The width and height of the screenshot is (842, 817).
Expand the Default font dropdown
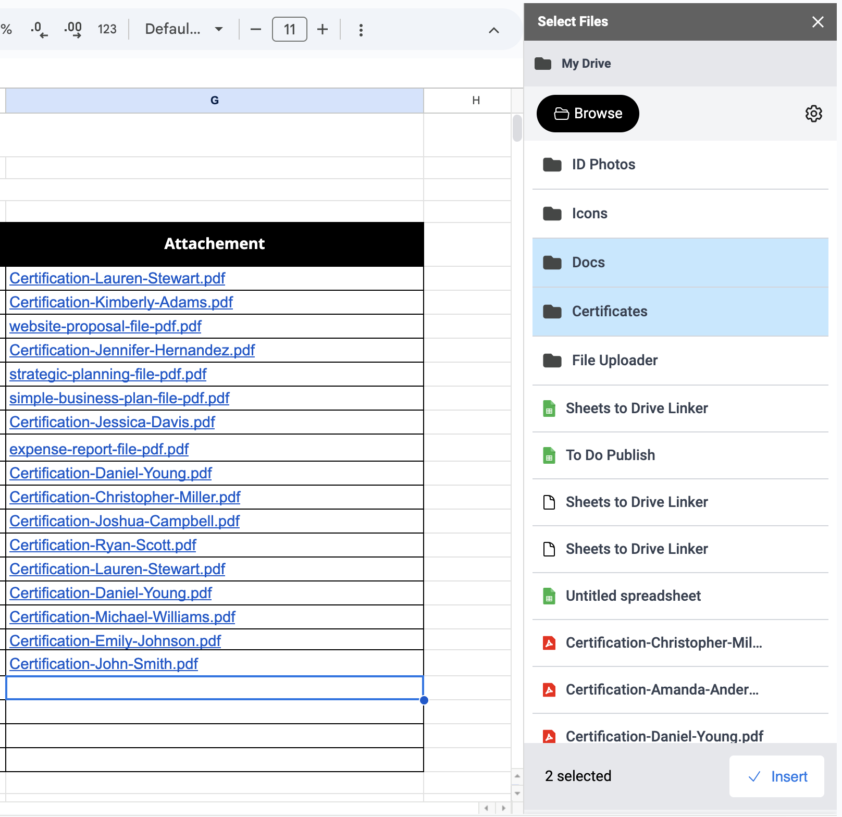click(x=183, y=29)
